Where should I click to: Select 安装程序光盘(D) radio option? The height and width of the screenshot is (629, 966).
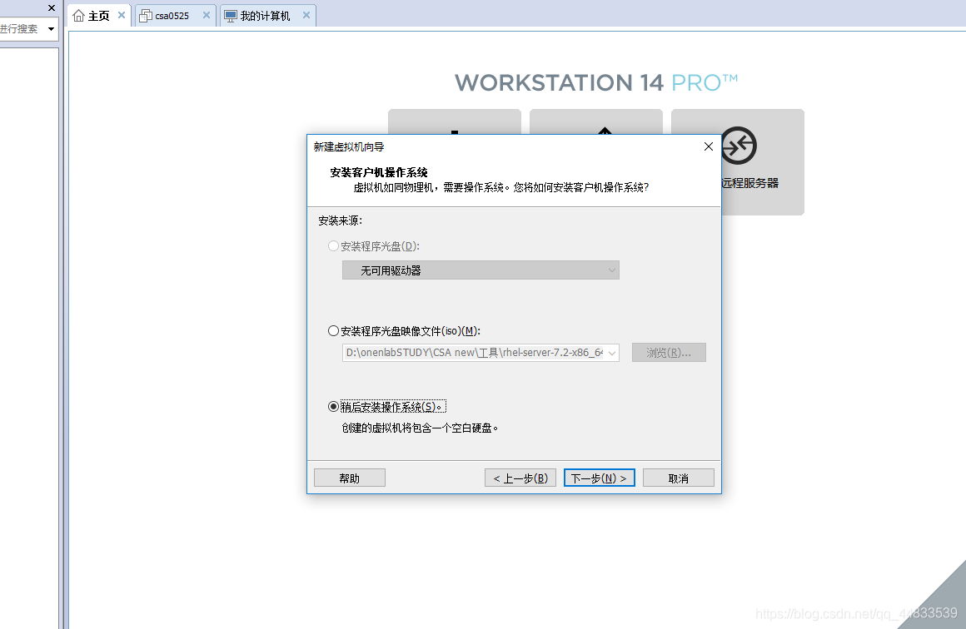(x=333, y=246)
